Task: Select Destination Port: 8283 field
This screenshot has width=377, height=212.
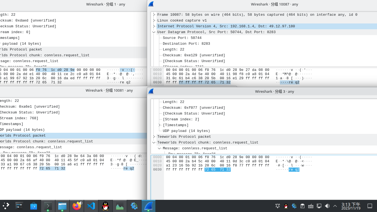Action: (x=186, y=44)
